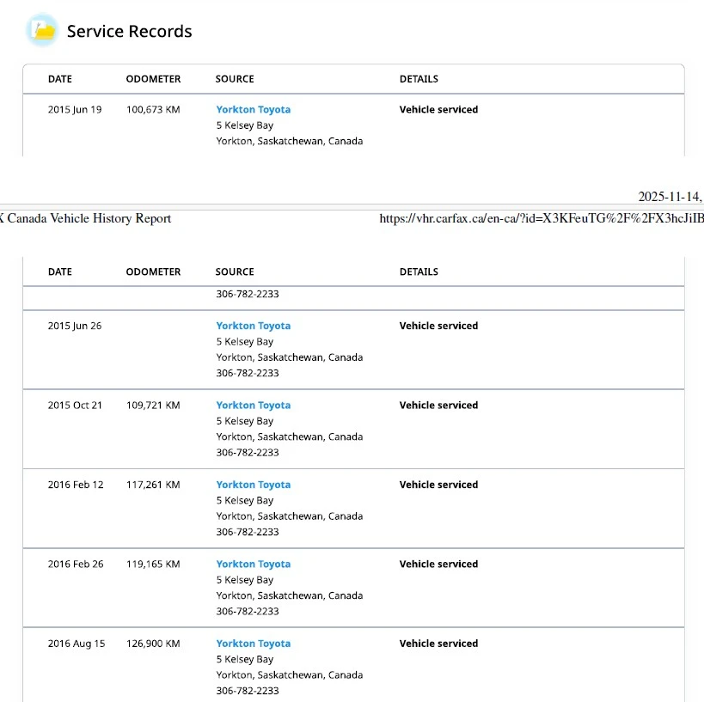
Task: Click Yorkton, Saskatchewan, Canada in 2016 Aug 15 row
Action: pos(290,675)
